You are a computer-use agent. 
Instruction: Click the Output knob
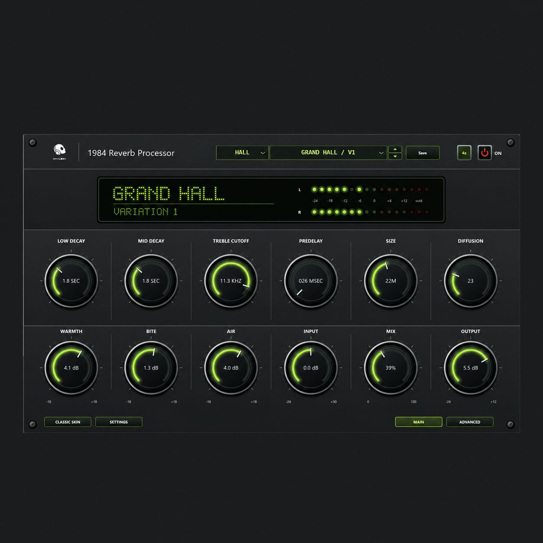[x=471, y=368]
